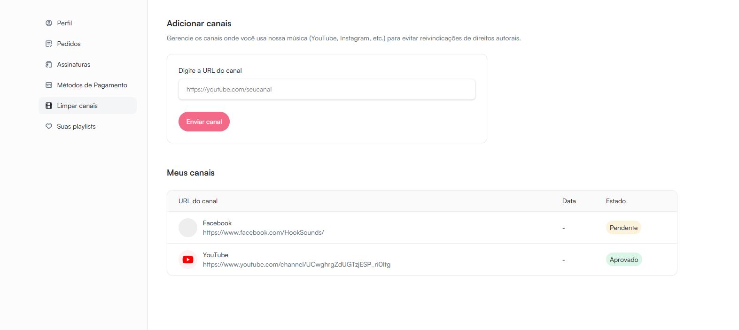Open Assinaturas in the sidebar
This screenshot has width=739, height=330.
coord(73,64)
